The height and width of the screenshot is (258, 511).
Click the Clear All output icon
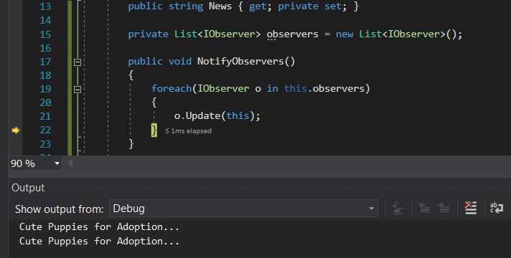(471, 208)
